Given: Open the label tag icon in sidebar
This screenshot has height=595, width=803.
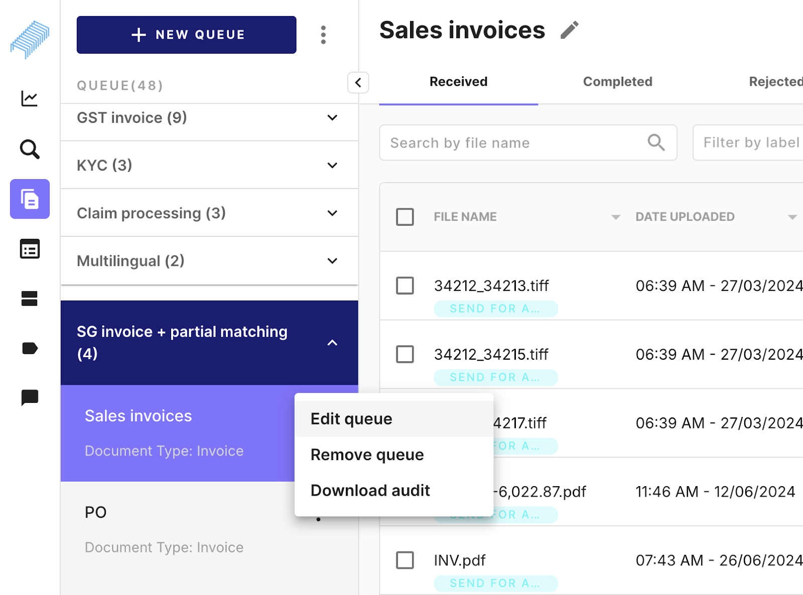Looking at the screenshot, I should (x=30, y=348).
